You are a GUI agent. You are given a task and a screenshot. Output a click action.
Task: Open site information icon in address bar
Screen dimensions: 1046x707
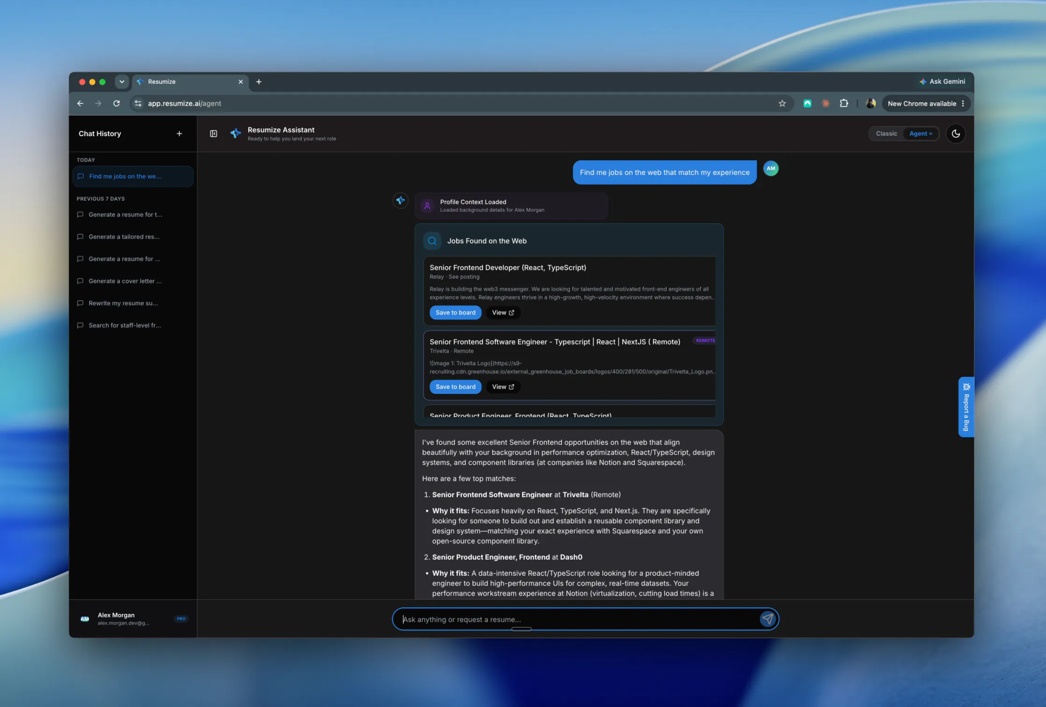138,104
